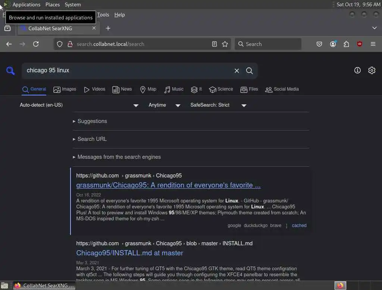The width and height of the screenshot is (382, 290).
Task: Switch to the Social Media category
Action: (282, 89)
